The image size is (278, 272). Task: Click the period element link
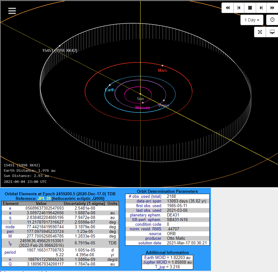tap(10, 252)
